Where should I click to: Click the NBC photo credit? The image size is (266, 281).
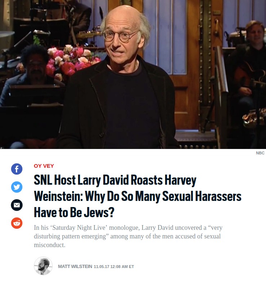pyautogui.click(x=260, y=153)
